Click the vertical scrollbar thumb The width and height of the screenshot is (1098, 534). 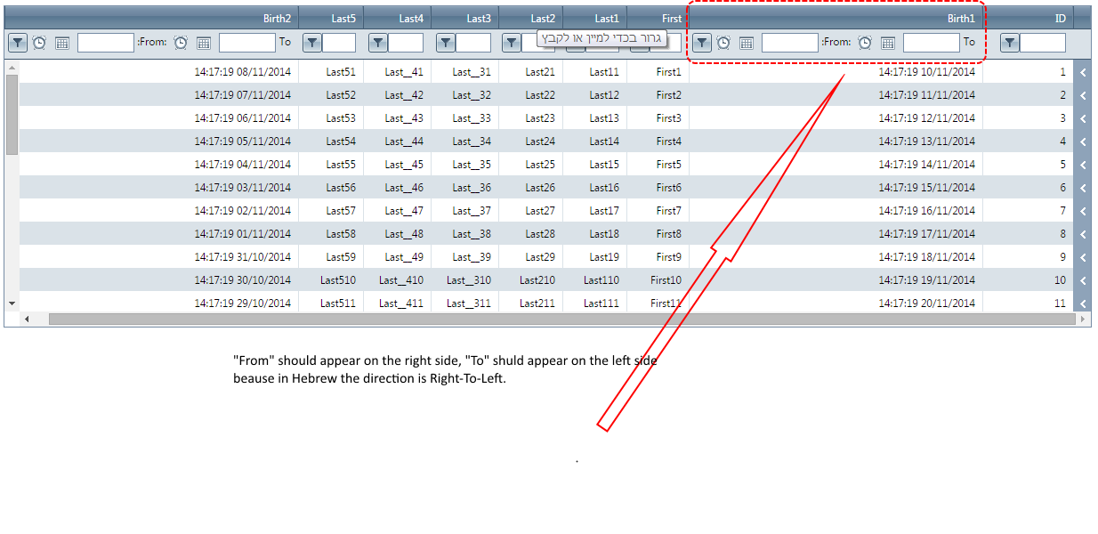pos(12,114)
